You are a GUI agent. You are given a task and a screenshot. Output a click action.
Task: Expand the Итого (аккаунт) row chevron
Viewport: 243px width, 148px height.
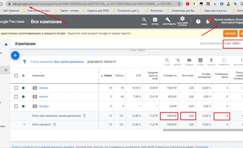point(24,124)
